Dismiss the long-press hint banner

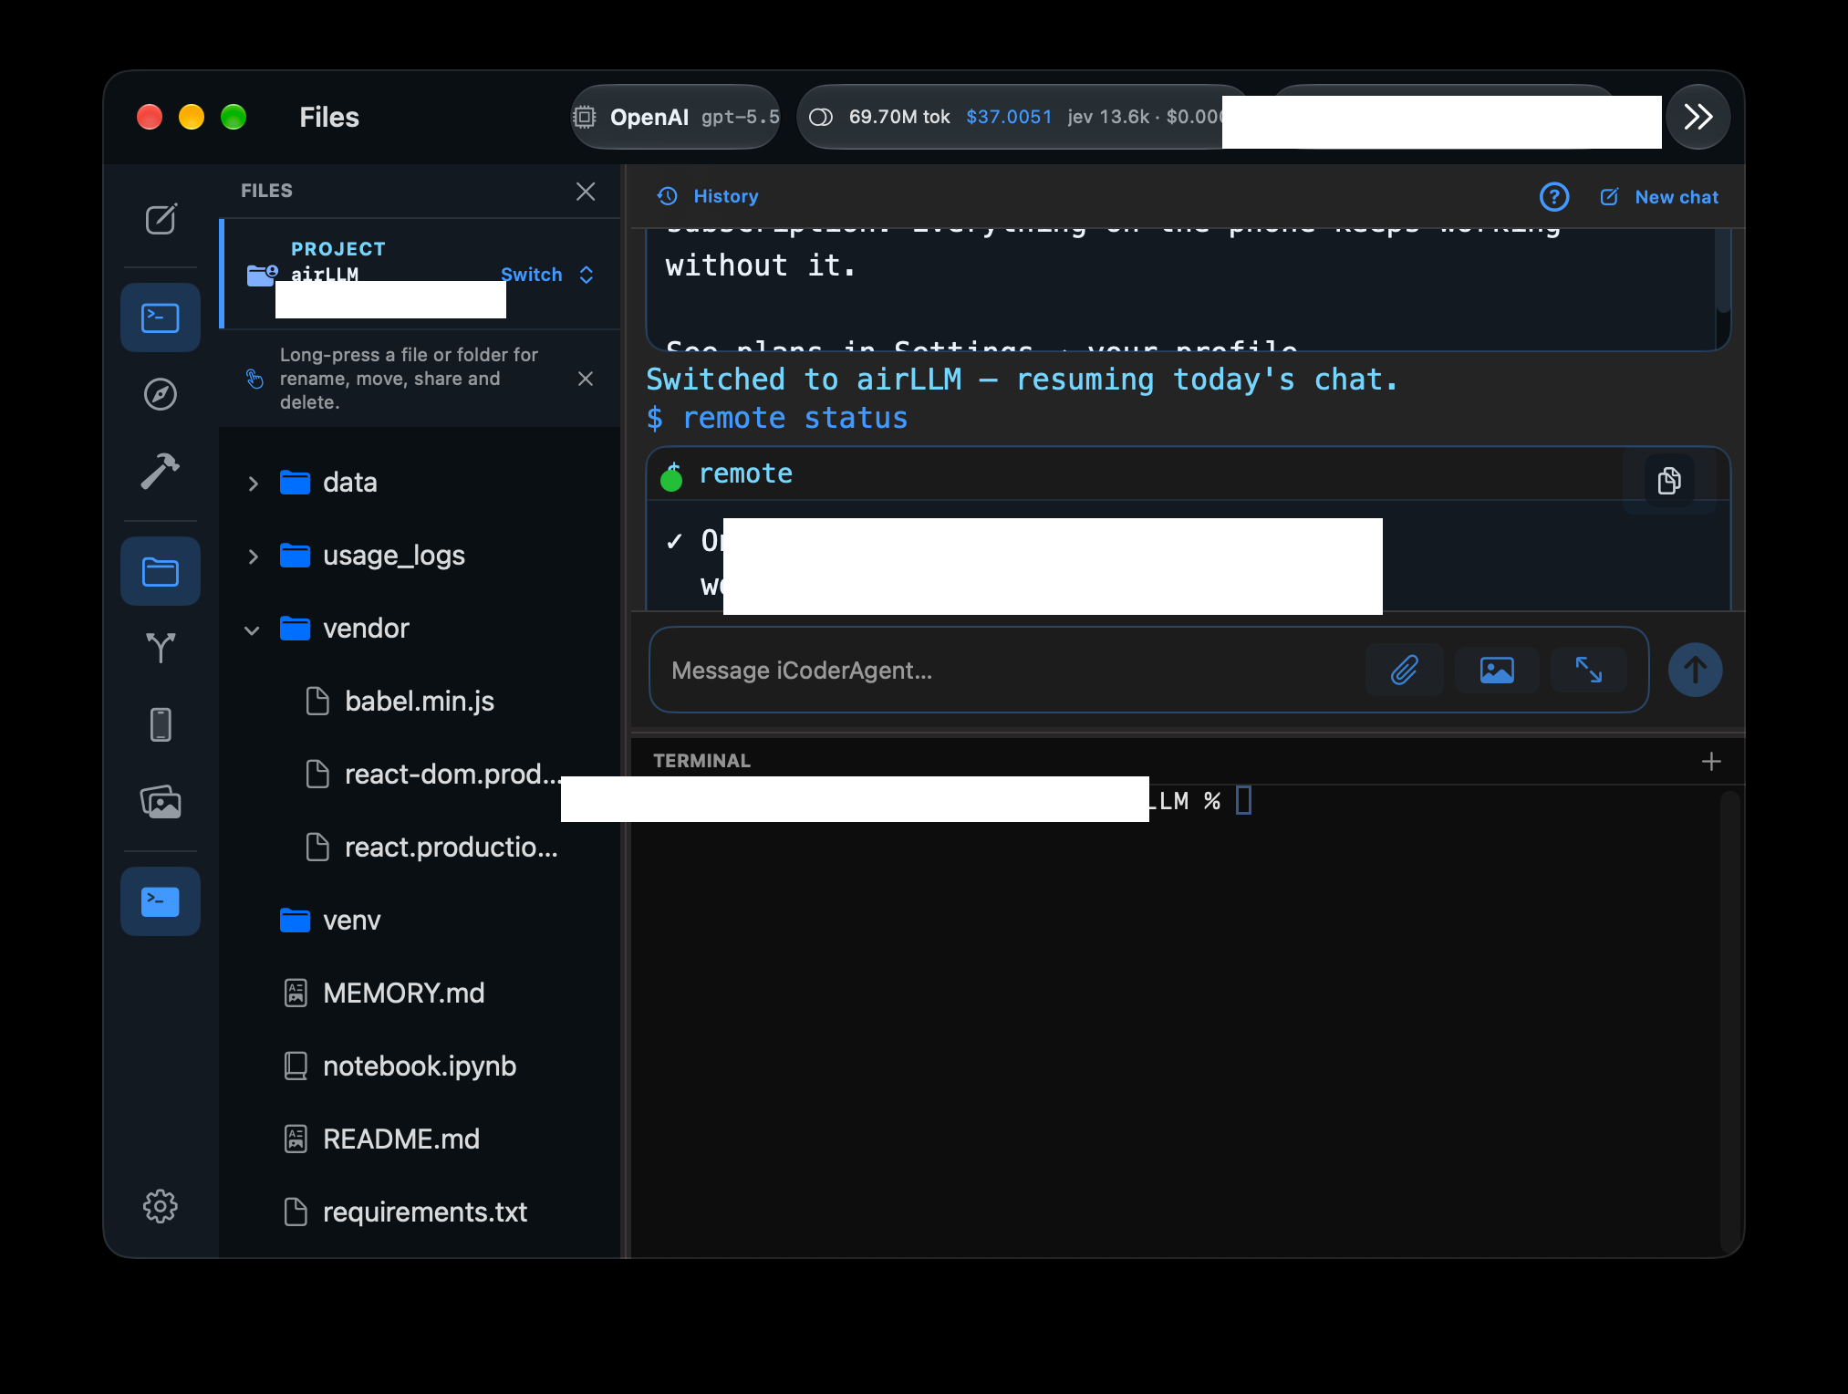point(586,379)
